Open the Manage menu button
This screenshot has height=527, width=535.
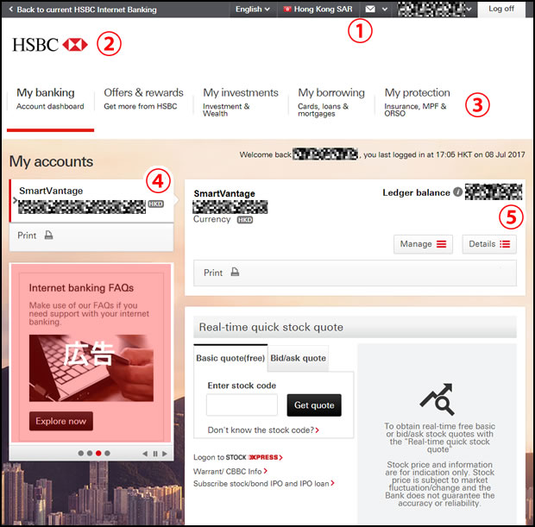(423, 244)
